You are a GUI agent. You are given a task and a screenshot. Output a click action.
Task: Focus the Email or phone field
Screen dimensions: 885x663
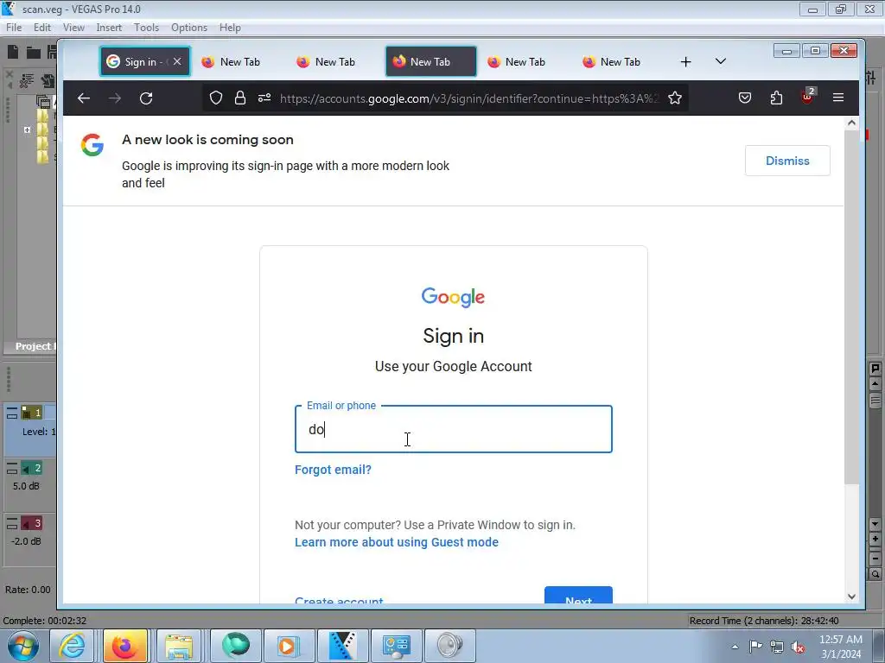[453, 429]
